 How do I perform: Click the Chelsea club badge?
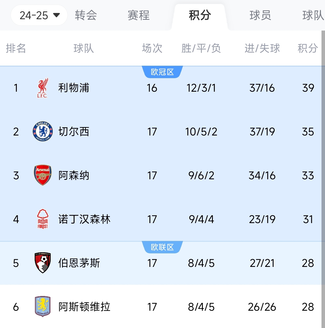43,132
